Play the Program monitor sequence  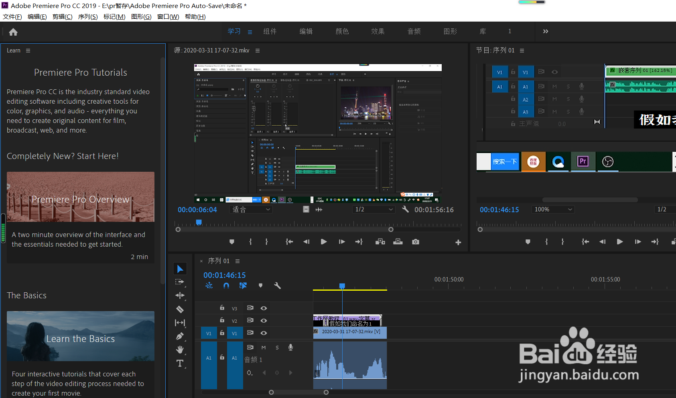(x=620, y=242)
